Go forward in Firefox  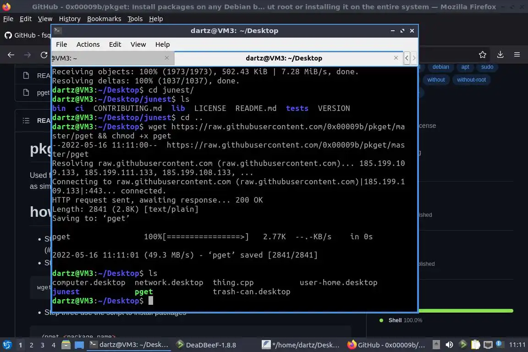[x=27, y=55]
